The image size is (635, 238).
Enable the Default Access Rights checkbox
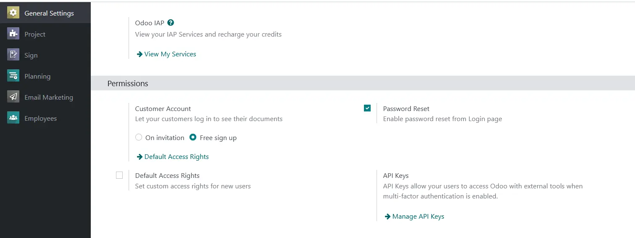[119, 175]
